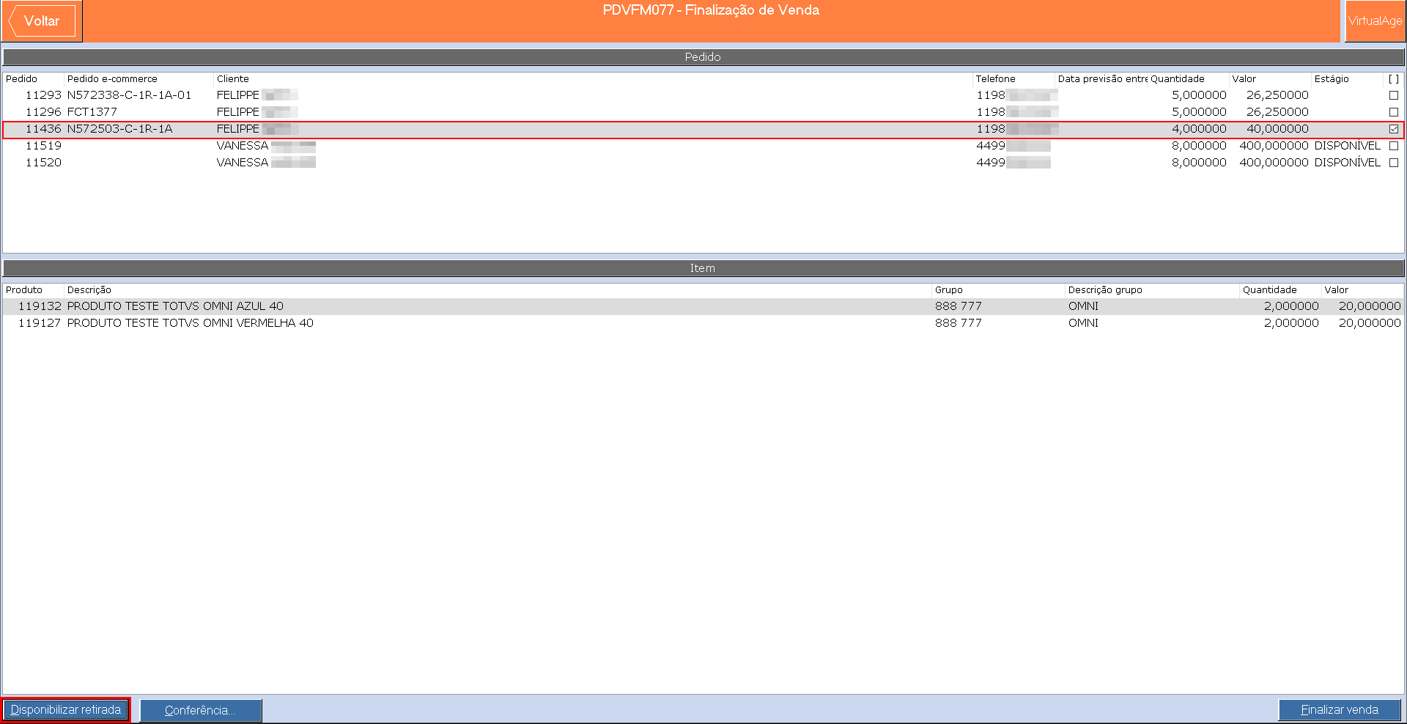
Task: Click the Pedido e-commerce column header
Action: pos(112,79)
